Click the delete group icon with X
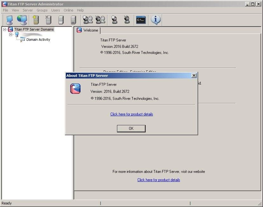The height and width of the screenshot is (207, 263). (x=100, y=20)
